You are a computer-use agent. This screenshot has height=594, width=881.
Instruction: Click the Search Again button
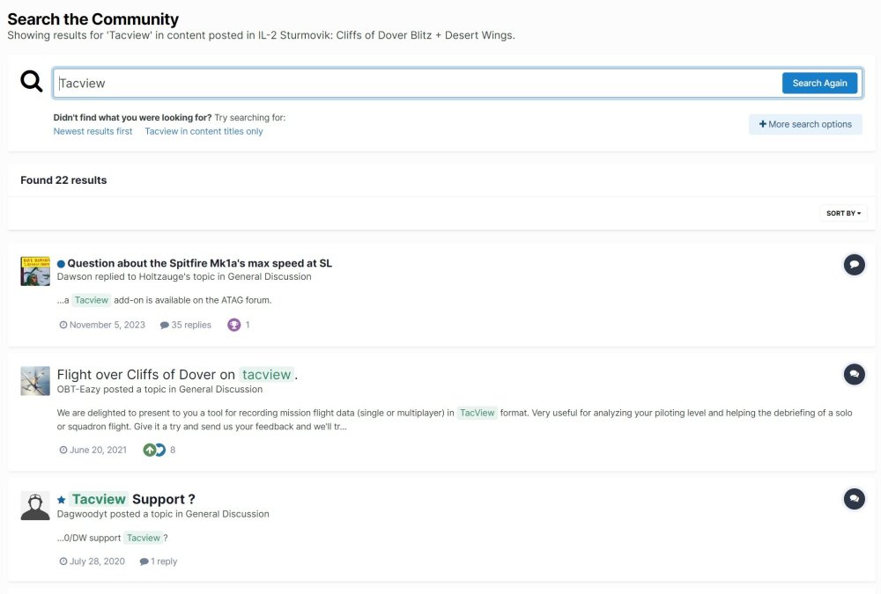[819, 83]
